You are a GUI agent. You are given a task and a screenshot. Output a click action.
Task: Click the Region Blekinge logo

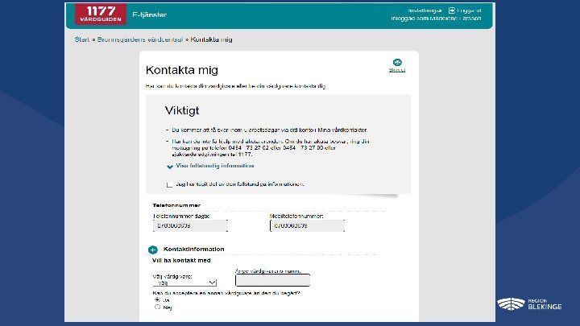point(529,304)
